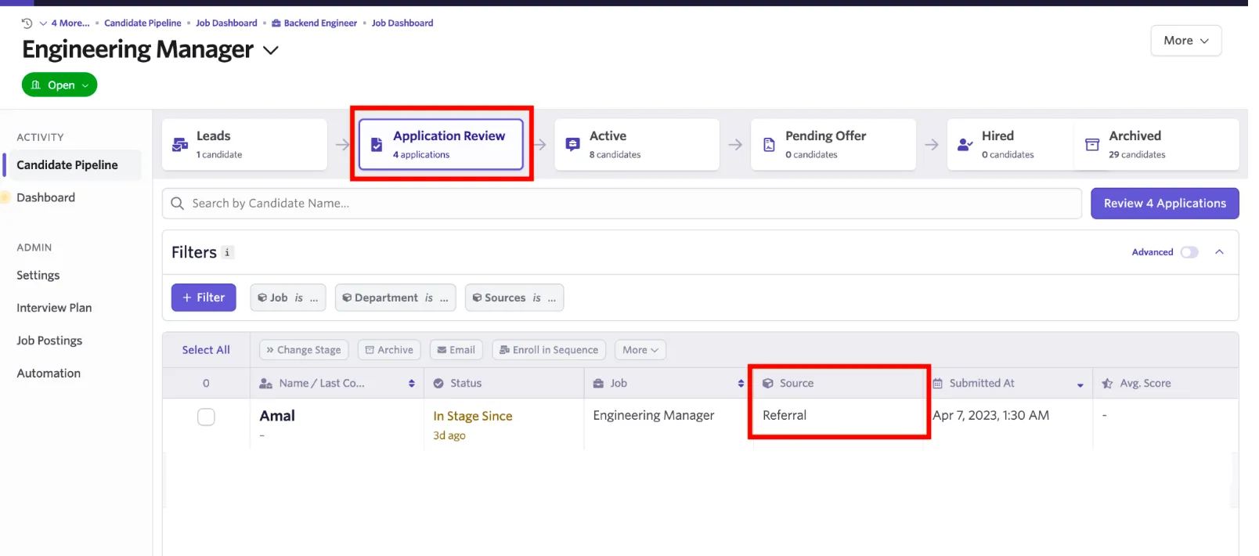The image size is (1259, 556).
Task: Click the Avg. Score star icon
Action: pos(1107,384)
